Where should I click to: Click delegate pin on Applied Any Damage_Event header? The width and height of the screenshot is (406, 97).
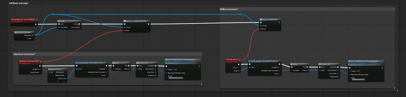point(40,62)
